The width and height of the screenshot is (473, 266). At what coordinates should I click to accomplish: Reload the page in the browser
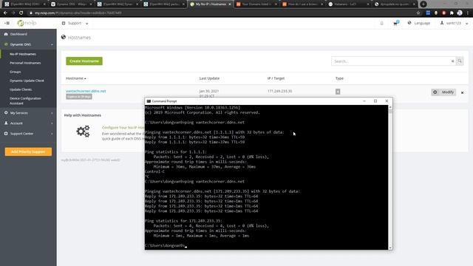point(21,13)
